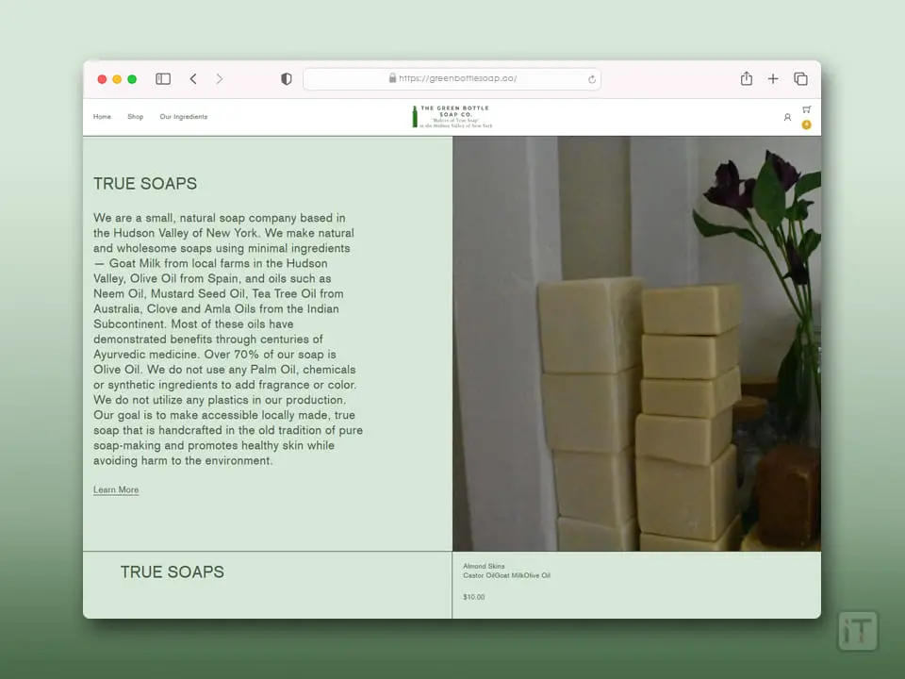Add a new tab with plus icon
Image resolution: width=905 pixels, height=679 pixels.
(x=773, y=79)
